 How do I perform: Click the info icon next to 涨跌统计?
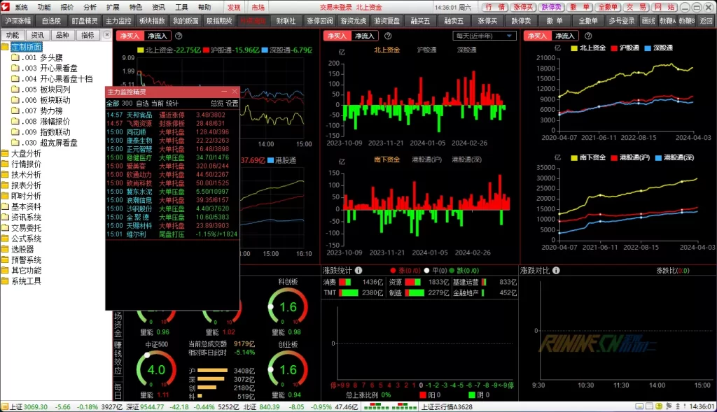click(358, 270)
